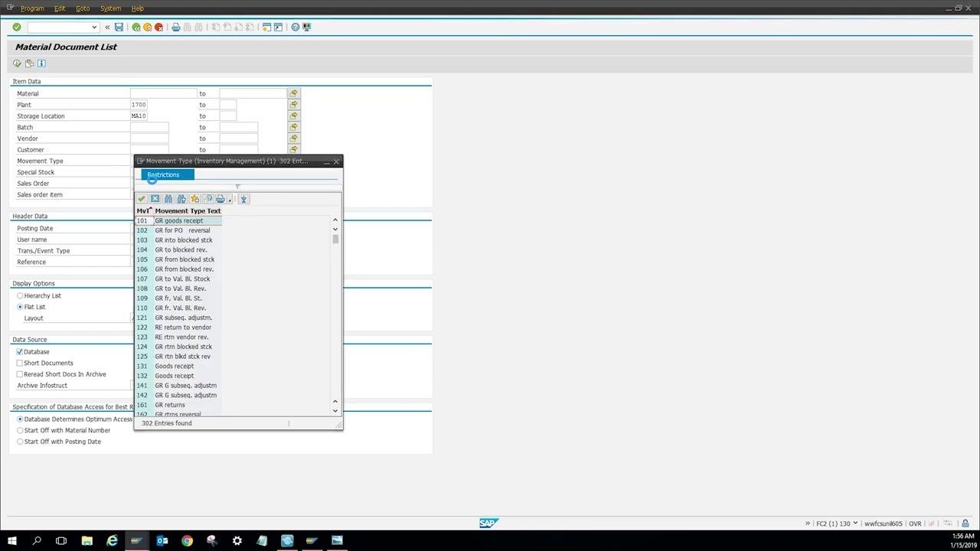Click the popup list's vertical scrollbar thumb

tap(335, 239)
